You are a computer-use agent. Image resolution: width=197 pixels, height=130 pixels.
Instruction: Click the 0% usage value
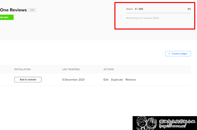[189, 9]
